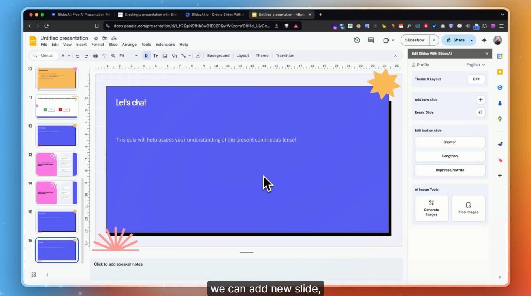Open the Format menu
Viewport: 531px width, 296px height.
coord(98,45)
